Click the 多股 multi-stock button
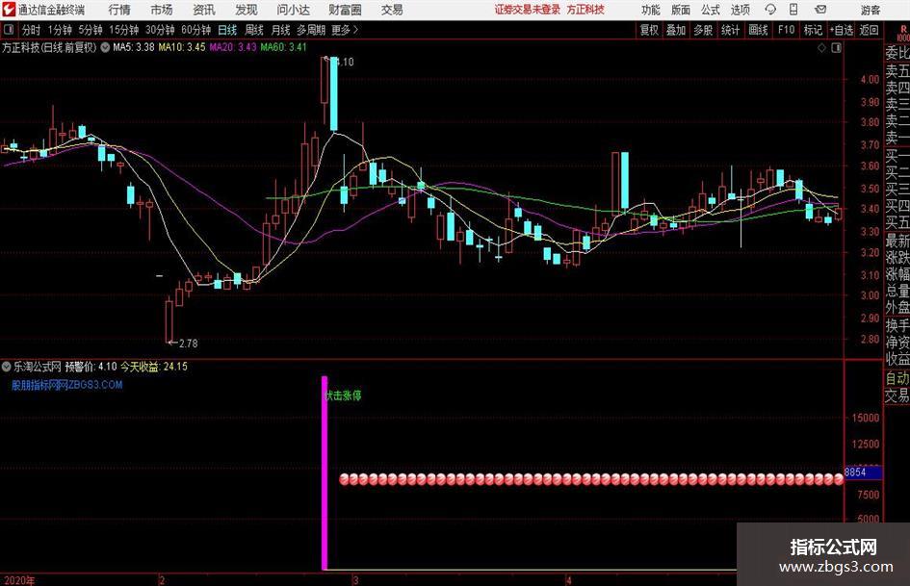 [703, 30]
